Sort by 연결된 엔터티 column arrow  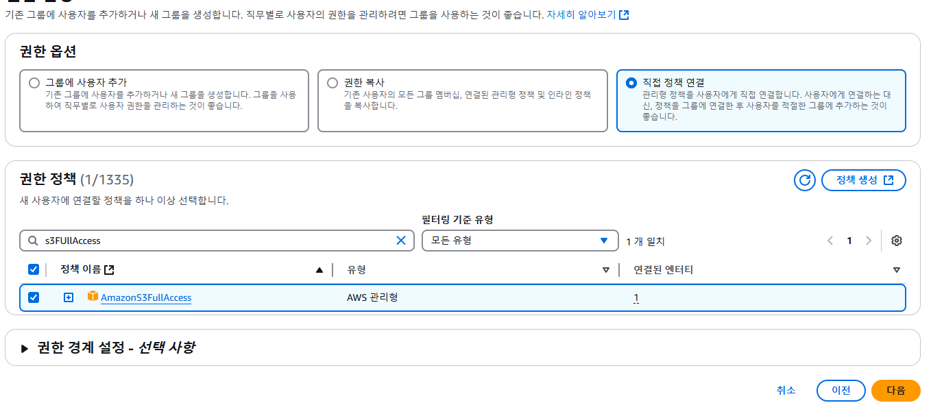pyautogui.click(x=896, y=270)
